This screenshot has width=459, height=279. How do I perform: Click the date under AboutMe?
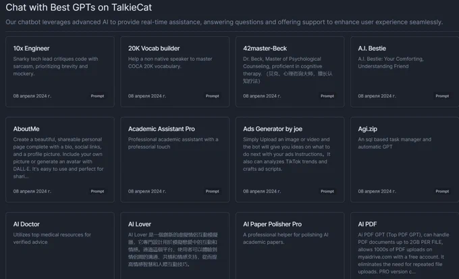click(x=32, y=191)
